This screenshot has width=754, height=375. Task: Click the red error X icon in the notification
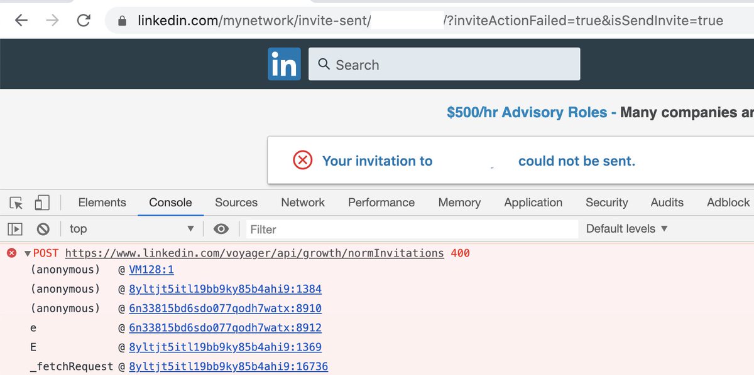pyautogui.click(x=302, y=161)
